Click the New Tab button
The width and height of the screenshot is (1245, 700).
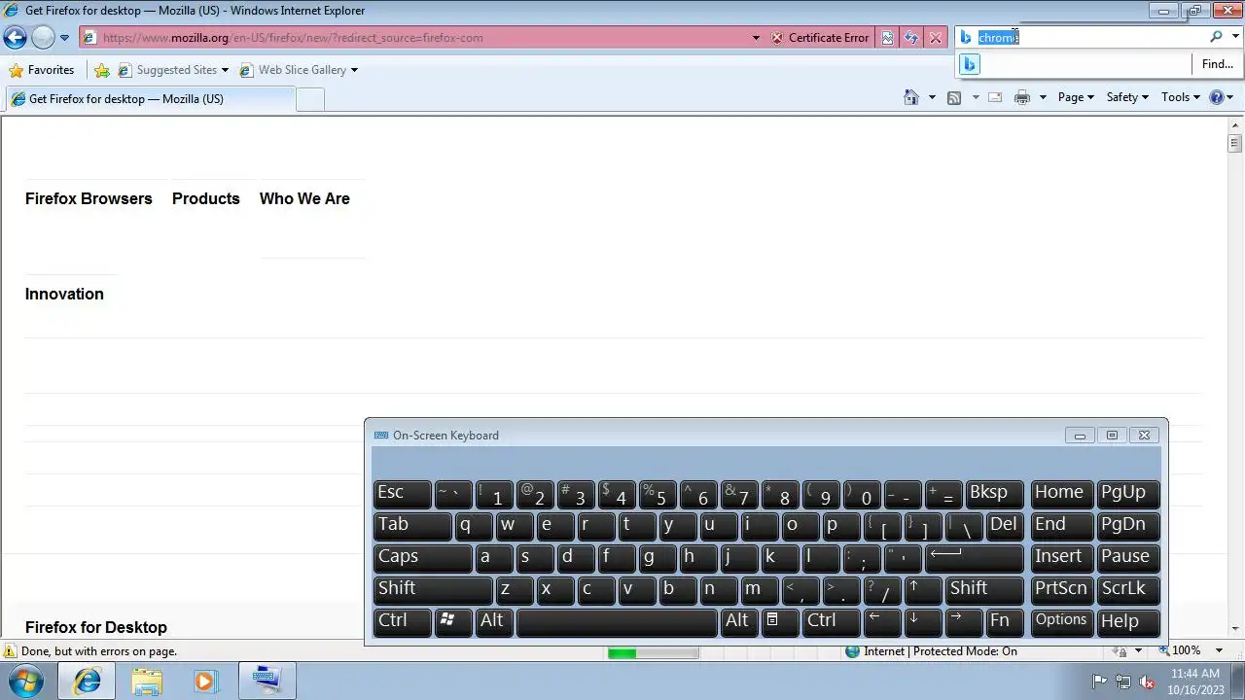[x=309, y=99]
